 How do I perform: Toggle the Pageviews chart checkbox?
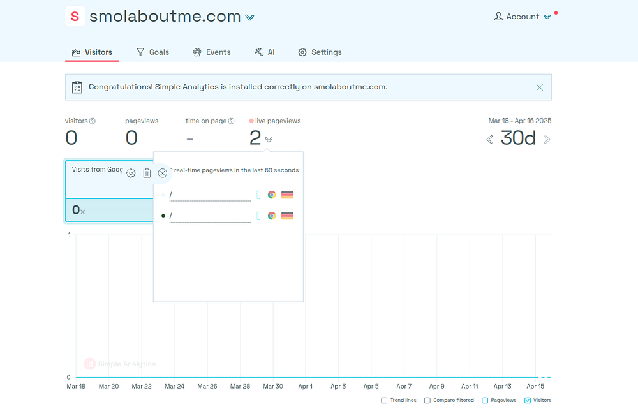tap(485, 401)
